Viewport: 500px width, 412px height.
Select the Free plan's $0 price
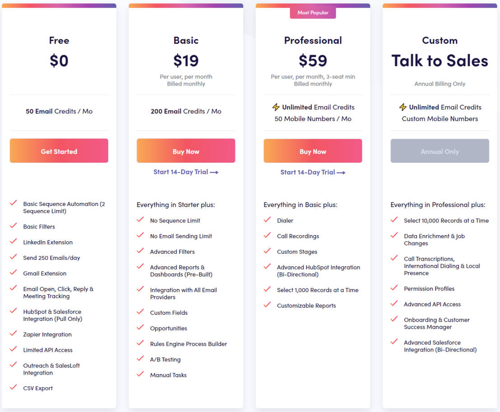pyautogui.click(x=59, y=61)
